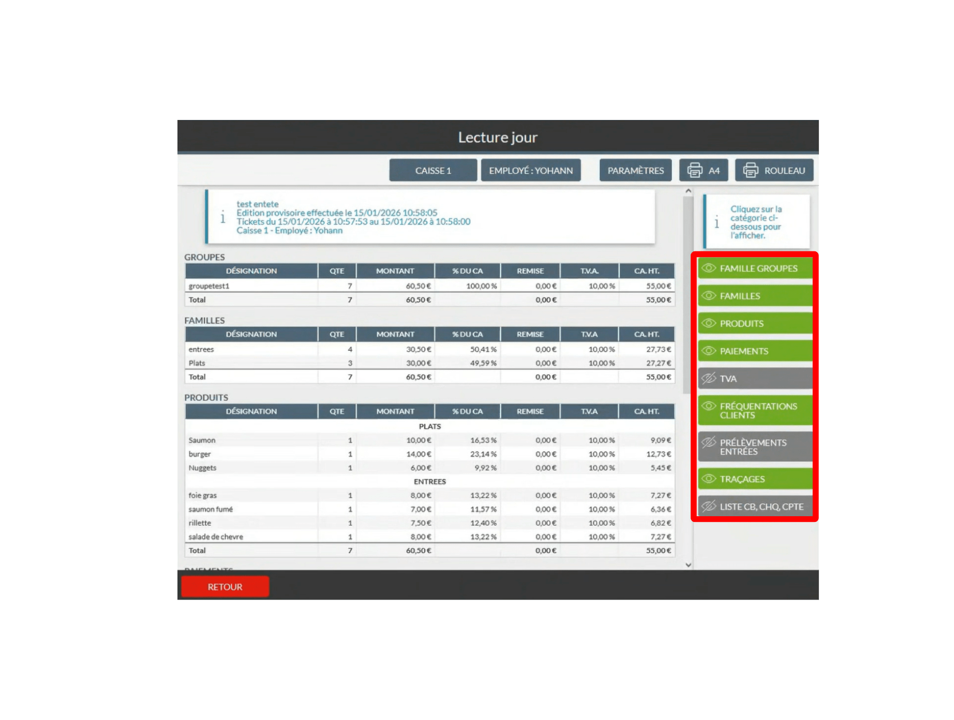The height and width of the screenshot is (720, 954).
Task: Show the LISTE CB, CHQ, CPTE category
Action: [754, 506]
